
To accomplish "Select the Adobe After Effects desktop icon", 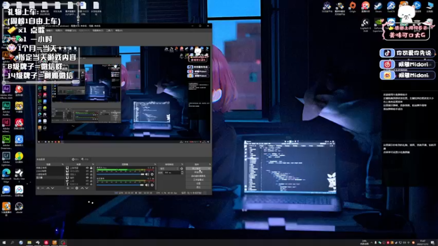I will pyautogui.click(x=6, y=92).
